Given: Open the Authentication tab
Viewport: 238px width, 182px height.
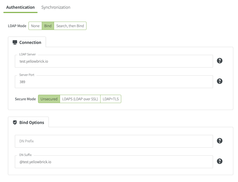Looking at the screenshot, I should point(20,7).
